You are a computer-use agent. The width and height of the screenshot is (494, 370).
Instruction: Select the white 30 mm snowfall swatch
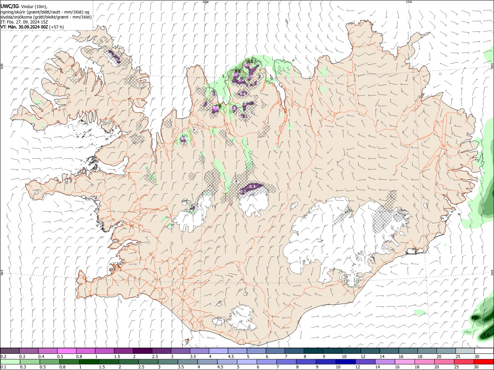coord(484,351)
